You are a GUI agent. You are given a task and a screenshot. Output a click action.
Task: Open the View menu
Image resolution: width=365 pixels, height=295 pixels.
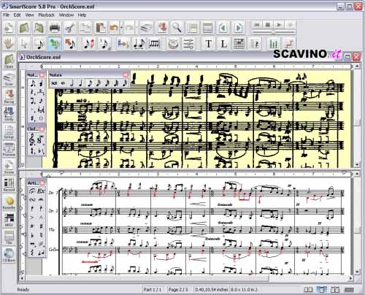click(29, 15)
